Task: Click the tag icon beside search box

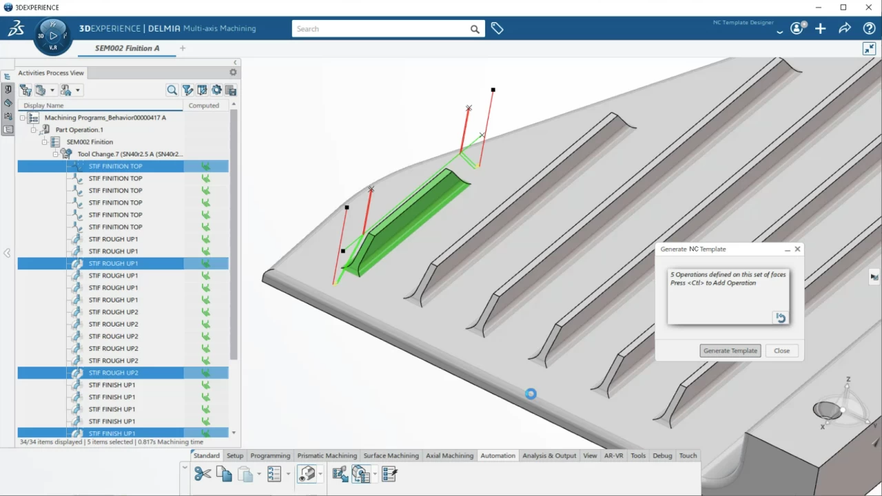Action: click(x=497, y=29)
